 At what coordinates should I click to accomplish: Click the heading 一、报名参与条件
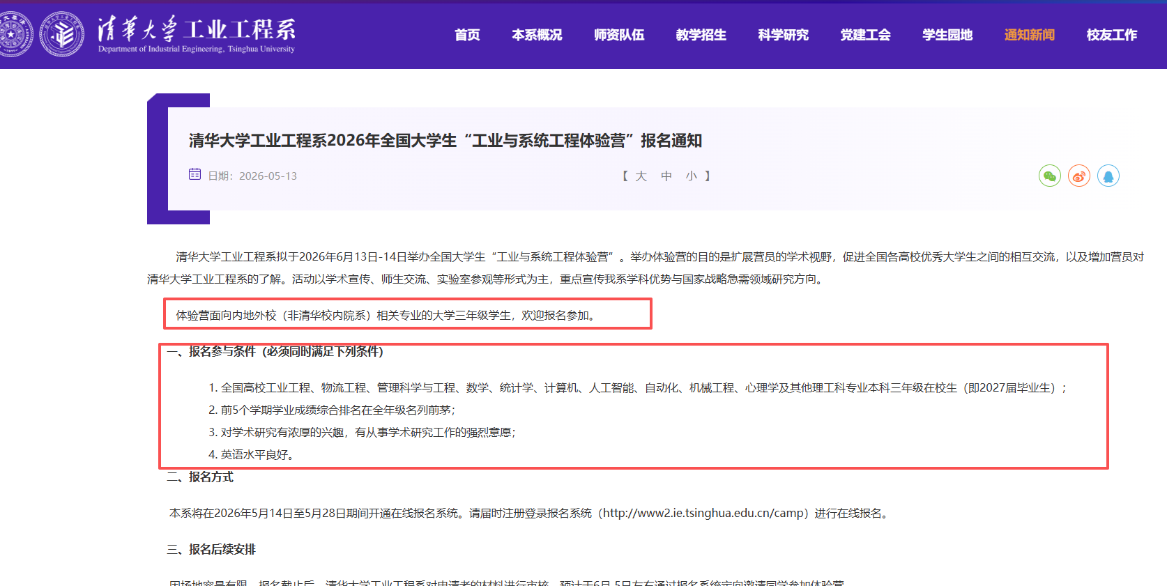[275, 352]
